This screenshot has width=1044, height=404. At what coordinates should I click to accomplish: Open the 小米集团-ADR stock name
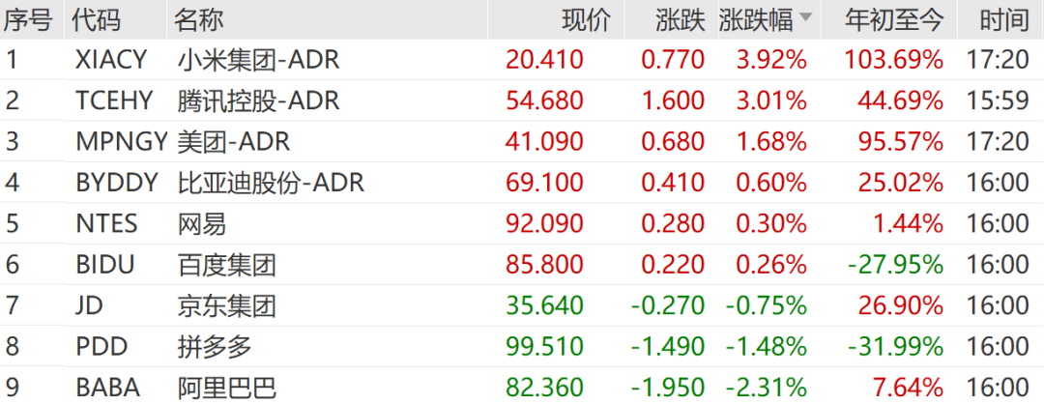[x=259, y=60]
